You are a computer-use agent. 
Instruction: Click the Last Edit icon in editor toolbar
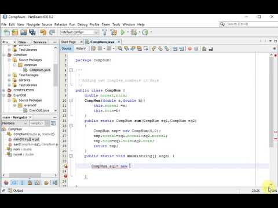tap(93, 49)
